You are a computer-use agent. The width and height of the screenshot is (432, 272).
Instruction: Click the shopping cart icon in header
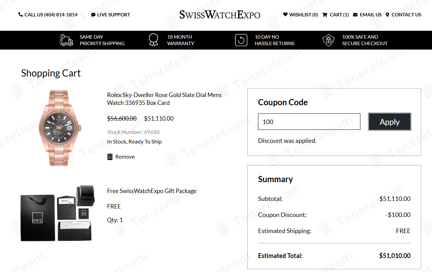(325, 15)
